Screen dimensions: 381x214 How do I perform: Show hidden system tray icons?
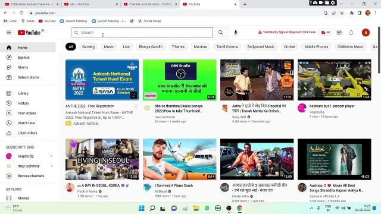click(x=311, y=208)
